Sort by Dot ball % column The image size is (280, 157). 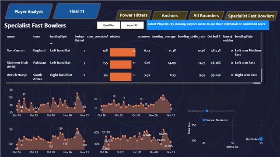click(x=214, y=37)
